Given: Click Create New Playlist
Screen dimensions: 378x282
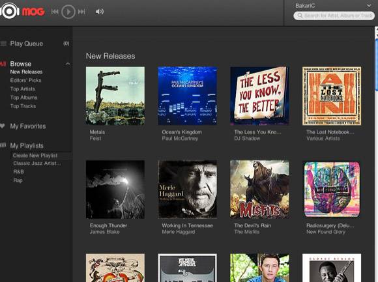Looking at the screenshot, I should (x=35, y=156).
